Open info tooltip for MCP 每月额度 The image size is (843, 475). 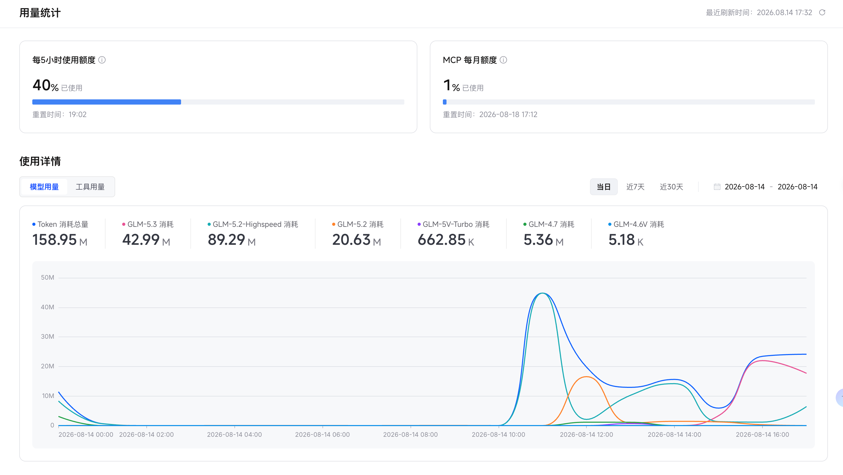click(504, 60)
